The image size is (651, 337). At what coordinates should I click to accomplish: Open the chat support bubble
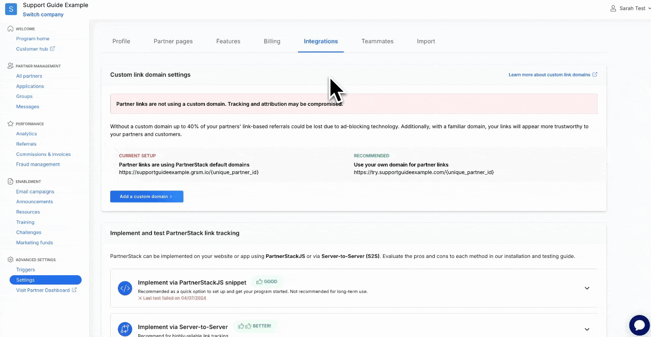(639, 325)
